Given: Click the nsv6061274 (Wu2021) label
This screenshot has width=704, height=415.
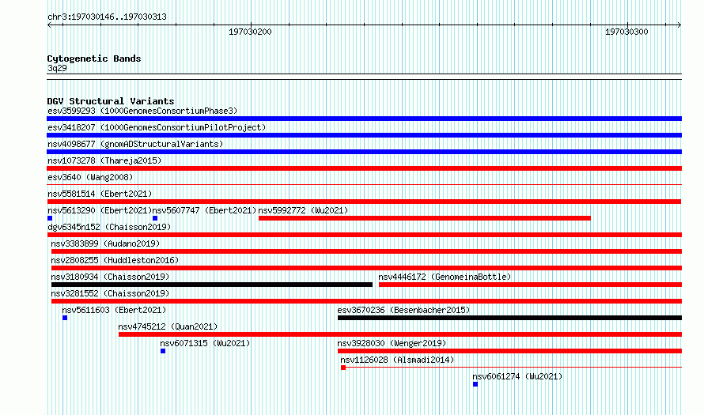Looking at the screenshot, I should pyautogui.click(x=517, y=376).
